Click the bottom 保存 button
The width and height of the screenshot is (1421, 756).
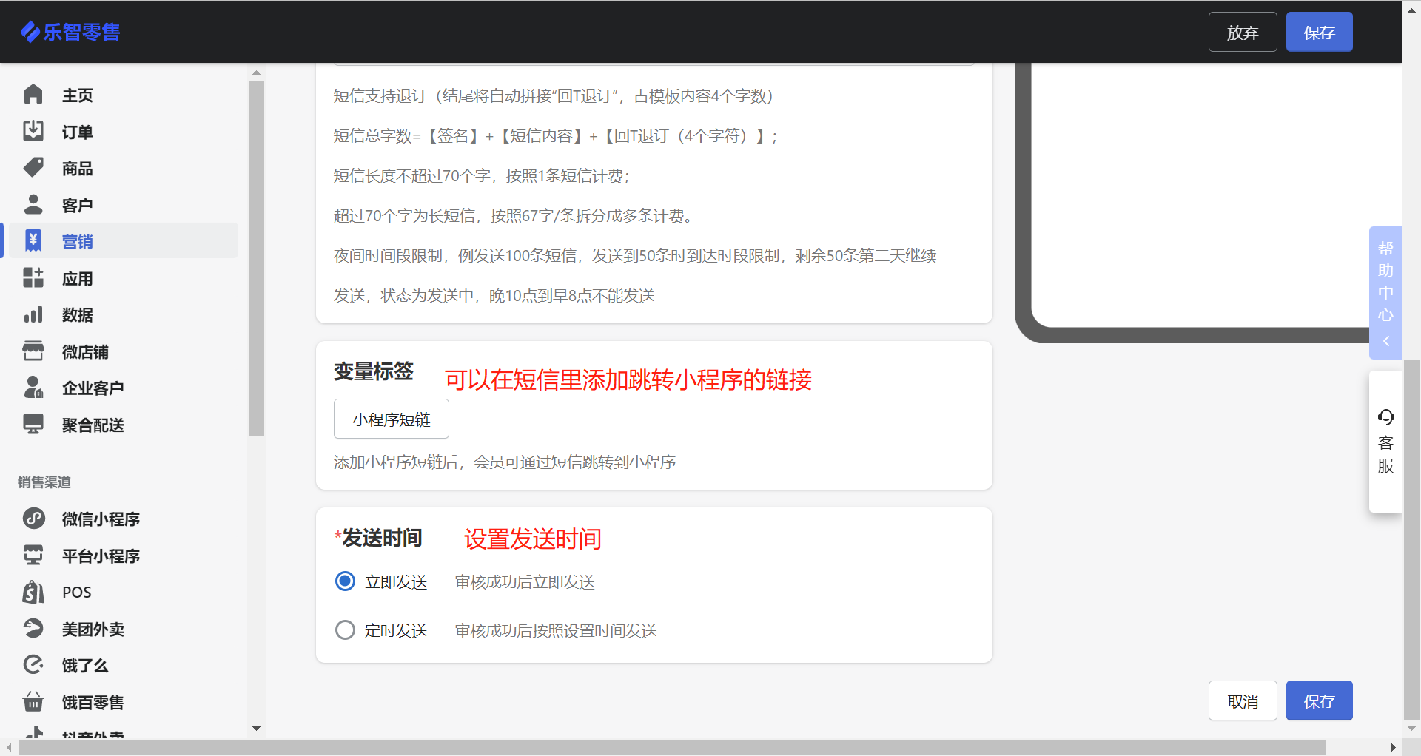(1319, 701)
